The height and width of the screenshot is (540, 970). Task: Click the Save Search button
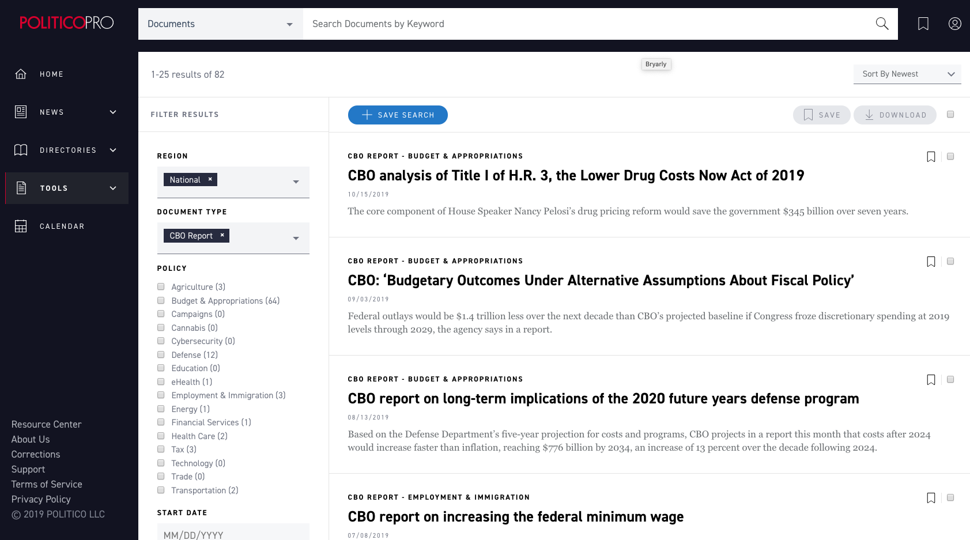click(x=398, y=115)
